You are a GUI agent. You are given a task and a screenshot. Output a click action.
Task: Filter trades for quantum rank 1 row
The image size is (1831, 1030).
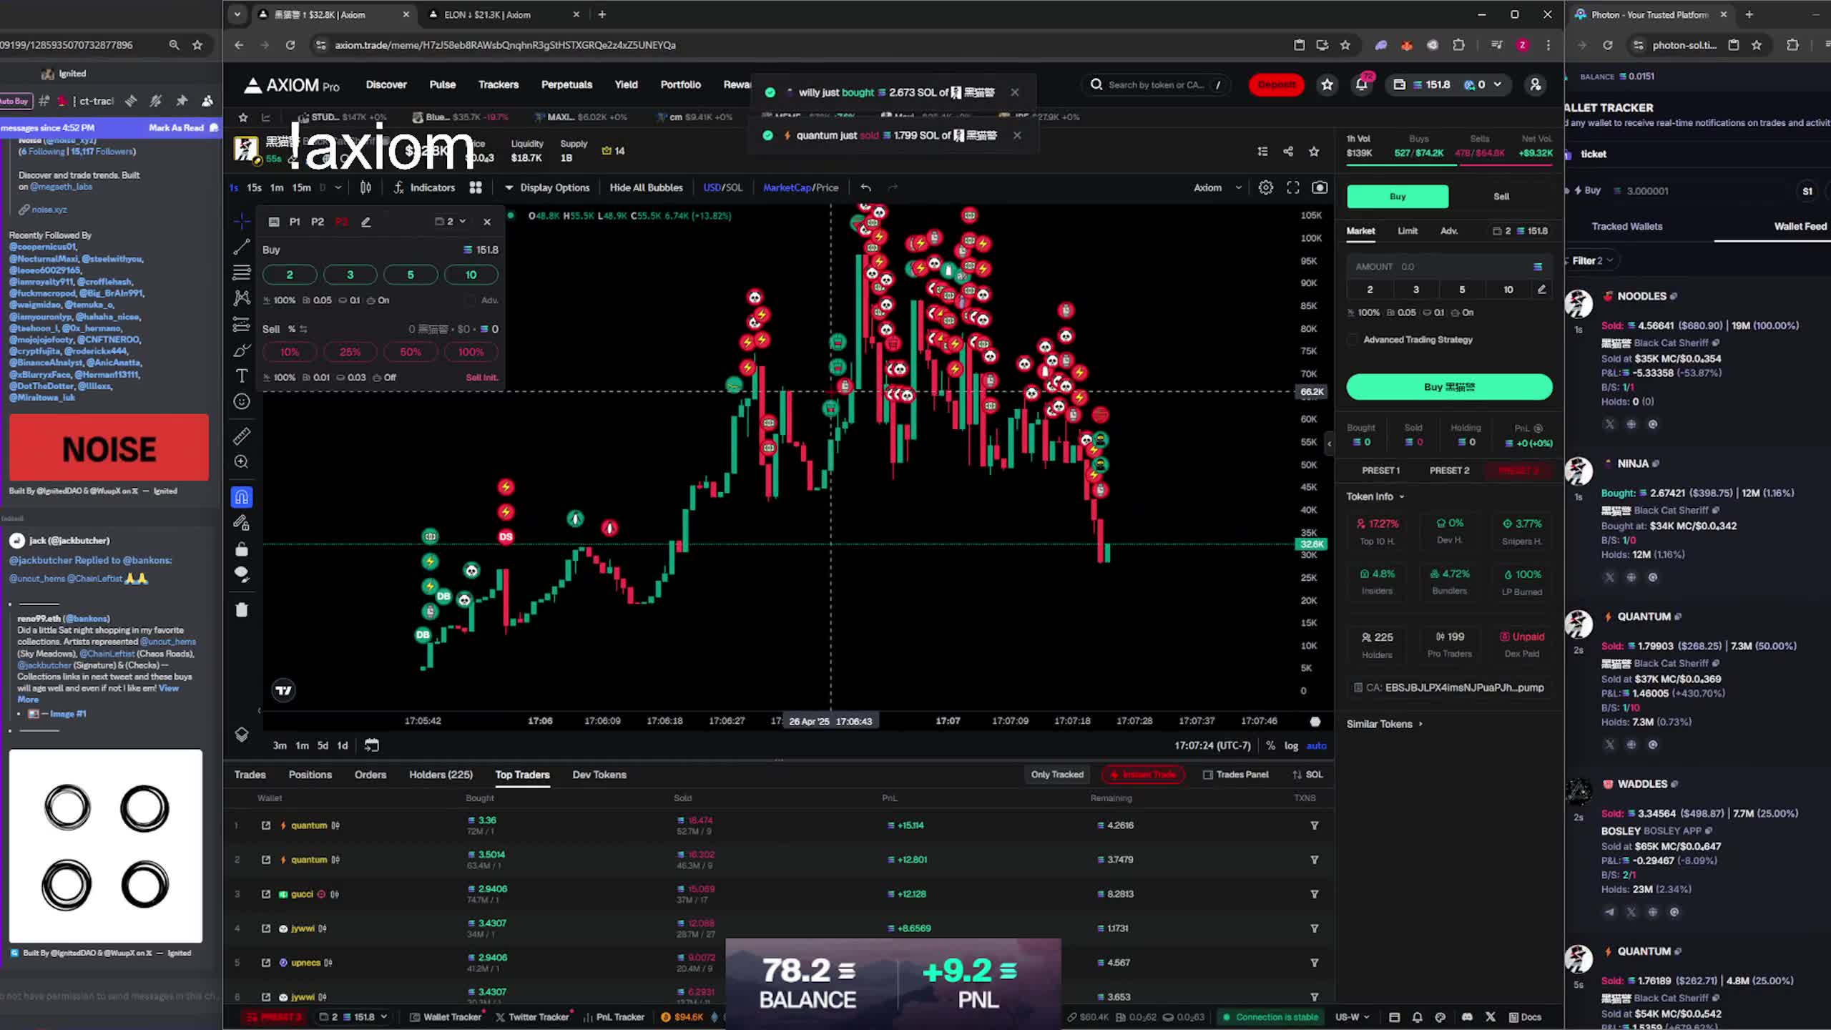coord(1314,825)
